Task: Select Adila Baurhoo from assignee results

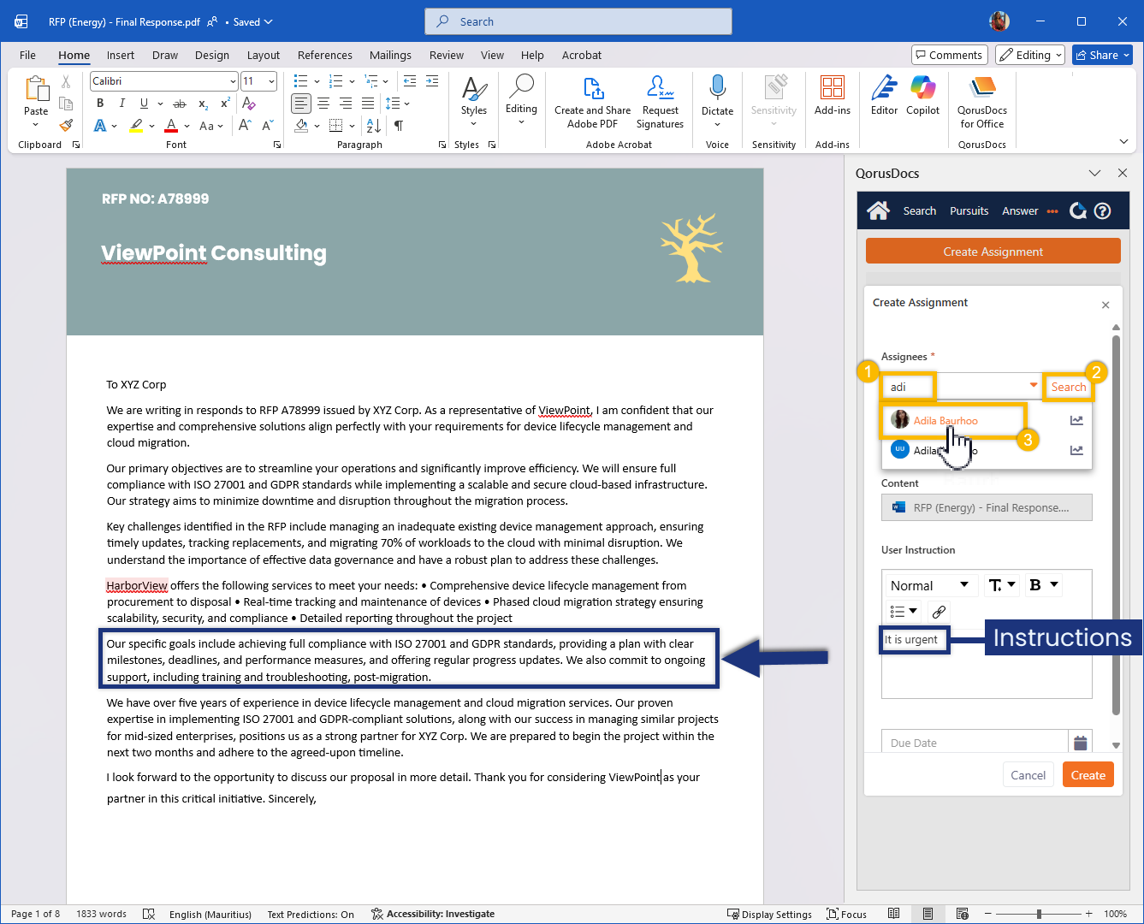Action: pyautogui.click(x=945, y=421)
